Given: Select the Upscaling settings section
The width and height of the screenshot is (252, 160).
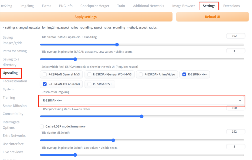Looking at the screenshot, I should click(10, 73).
